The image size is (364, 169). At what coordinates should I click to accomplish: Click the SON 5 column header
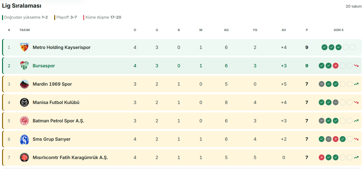tap(338, 30)
